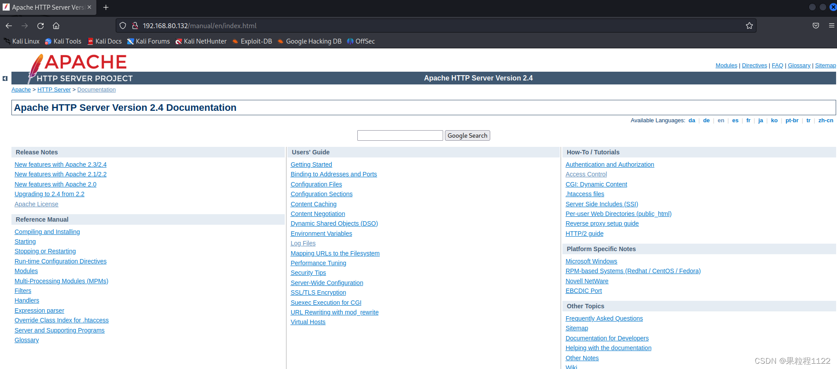
Task: Open Multi-Processing Modules (MPMs) link
Action: coord(61,281)
